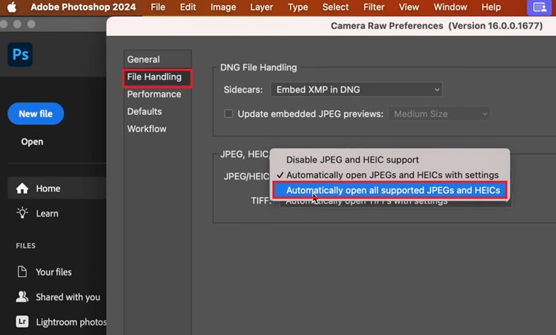Enable Update embedded JPEG previews checkbox
The image size is (556, 335).
click(229, 114)
